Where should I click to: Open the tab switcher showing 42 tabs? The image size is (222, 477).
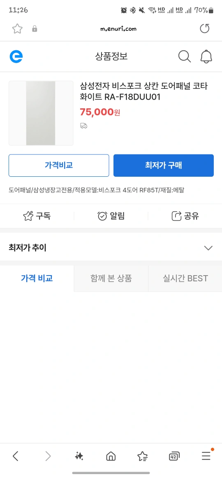pos(174,456)
